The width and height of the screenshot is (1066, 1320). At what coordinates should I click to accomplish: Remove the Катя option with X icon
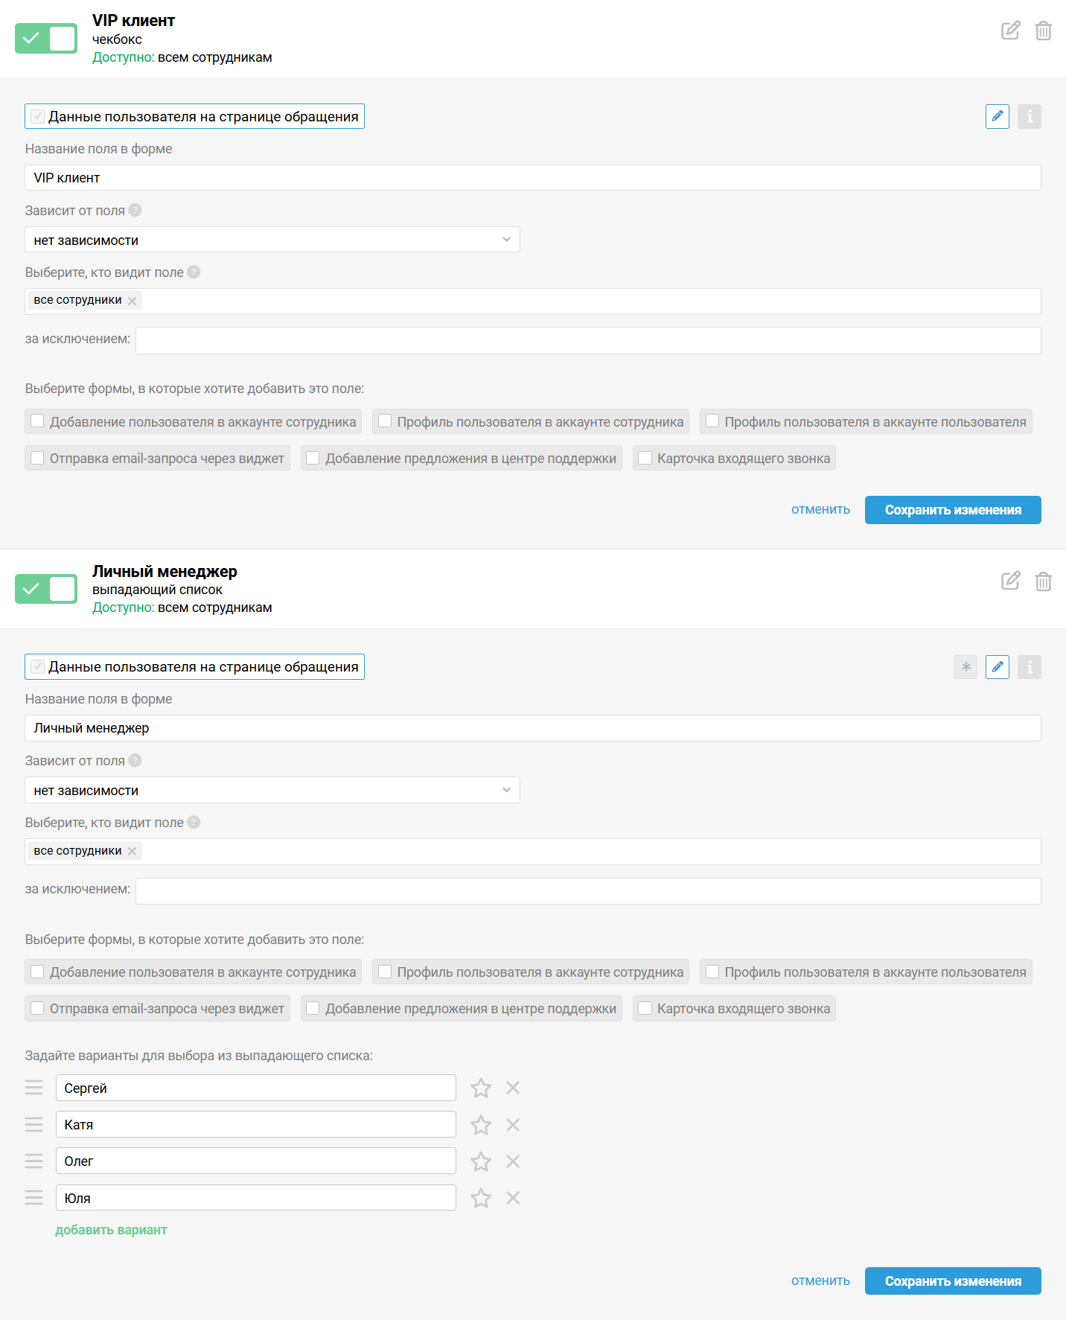point(513,1124)
